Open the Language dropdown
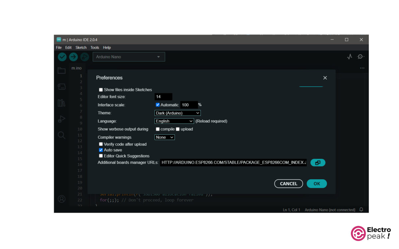The height and width of the screenshot is (249, 399). [x=174, y=121]
